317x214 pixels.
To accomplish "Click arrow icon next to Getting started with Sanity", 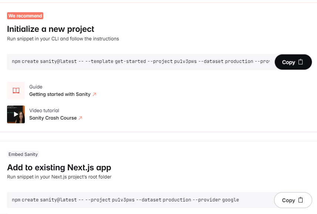I will 94,94.
